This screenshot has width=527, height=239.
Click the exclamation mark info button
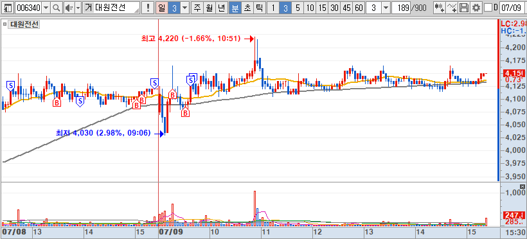(x=148, y=8)
